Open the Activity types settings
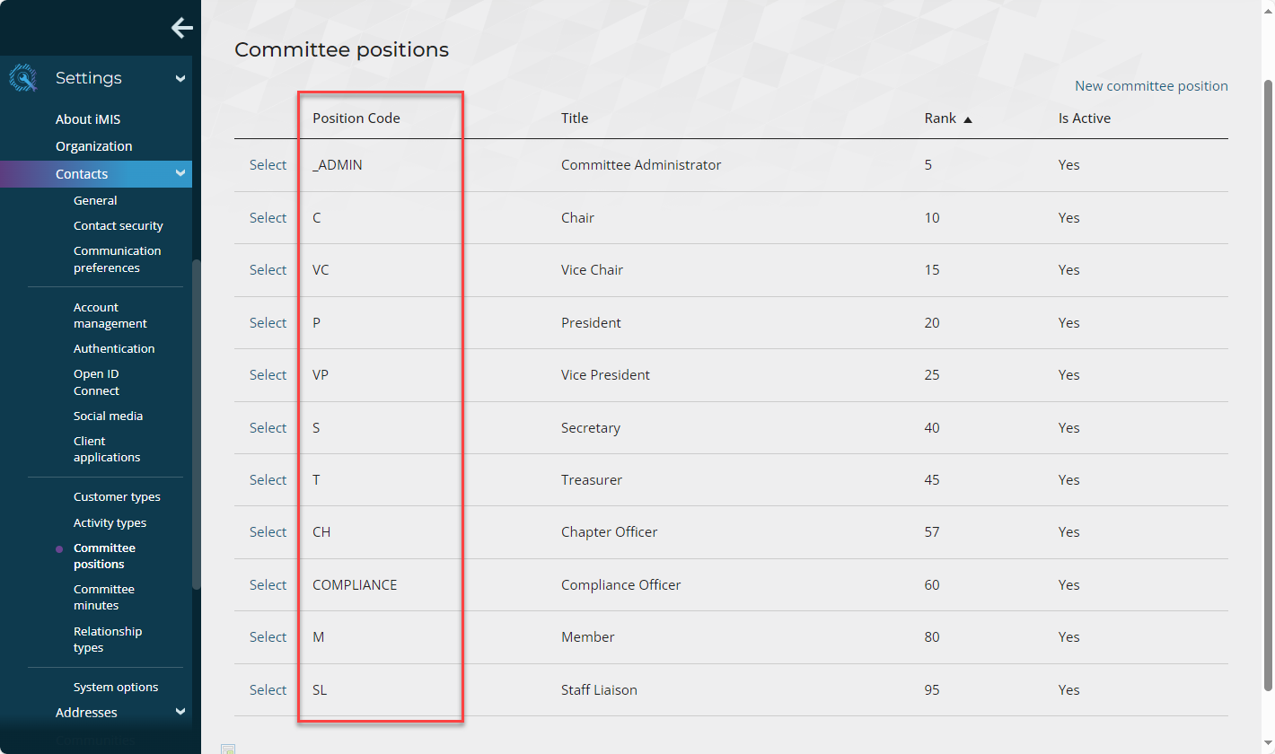The image size is (1275, 754). (x=110, y=522)
